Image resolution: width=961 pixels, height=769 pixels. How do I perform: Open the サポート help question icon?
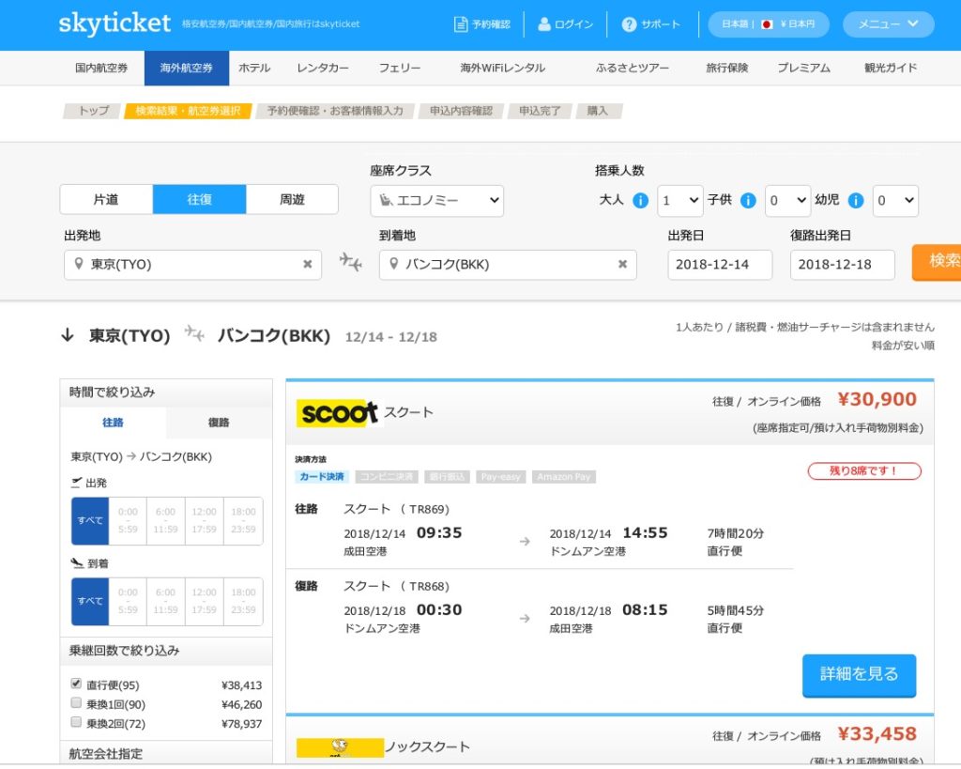pos(629,24)
